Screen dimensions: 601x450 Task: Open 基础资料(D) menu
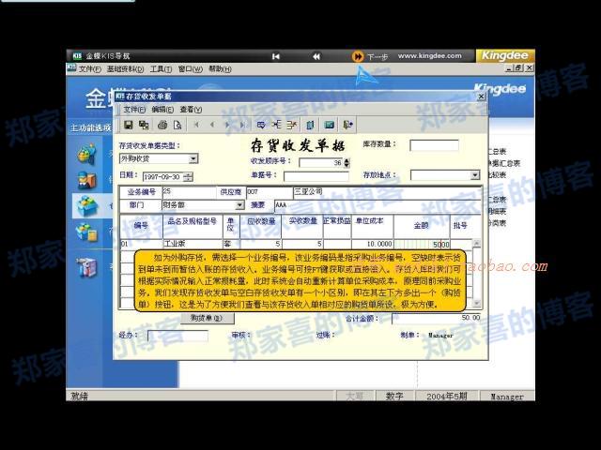coord(125,69)
